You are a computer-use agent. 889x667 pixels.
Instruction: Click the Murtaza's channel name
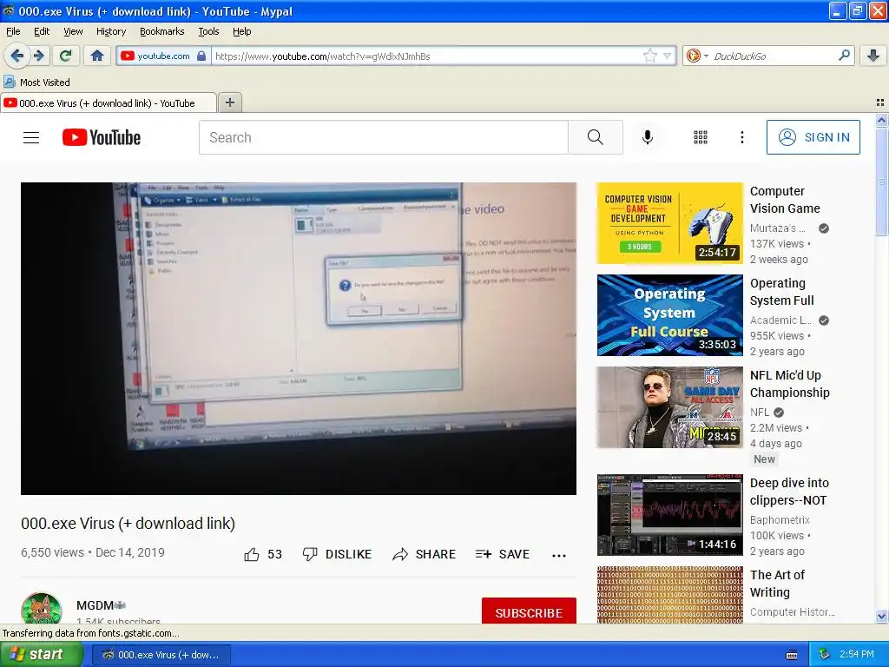pyautogui.click(x=777, y=228)
